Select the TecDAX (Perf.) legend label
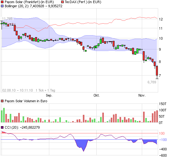Image resolution: width=171 pixels, height=162 pixels. tap(83, 2)
